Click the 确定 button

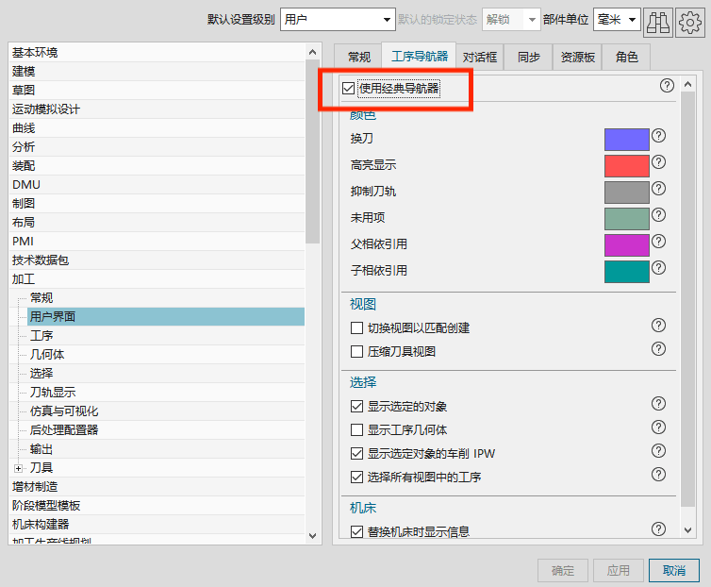click(x=563, y=570)
